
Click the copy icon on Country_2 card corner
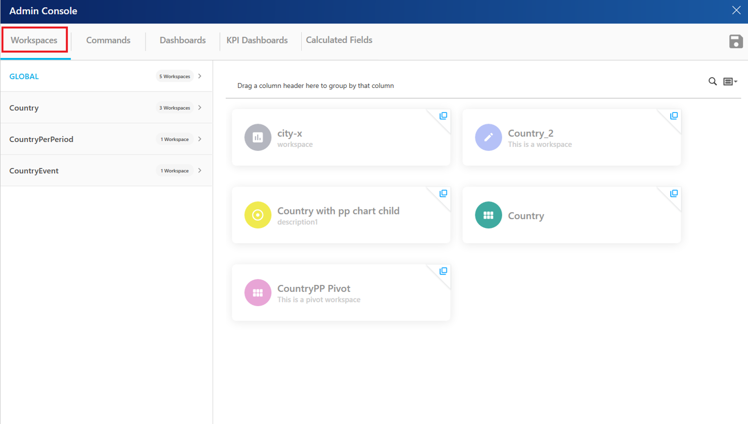click(x=673, y=115)
